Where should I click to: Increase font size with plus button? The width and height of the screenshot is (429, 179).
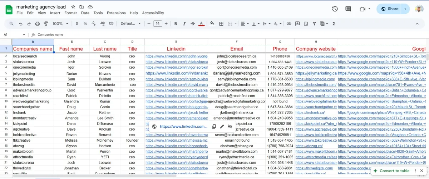coord(166,23)
